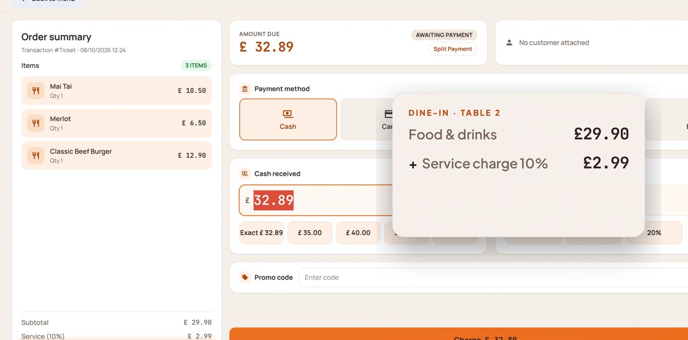Click the Mai Tai price £ 10.50
Viewport: 688px width, 340px height.
192,90
